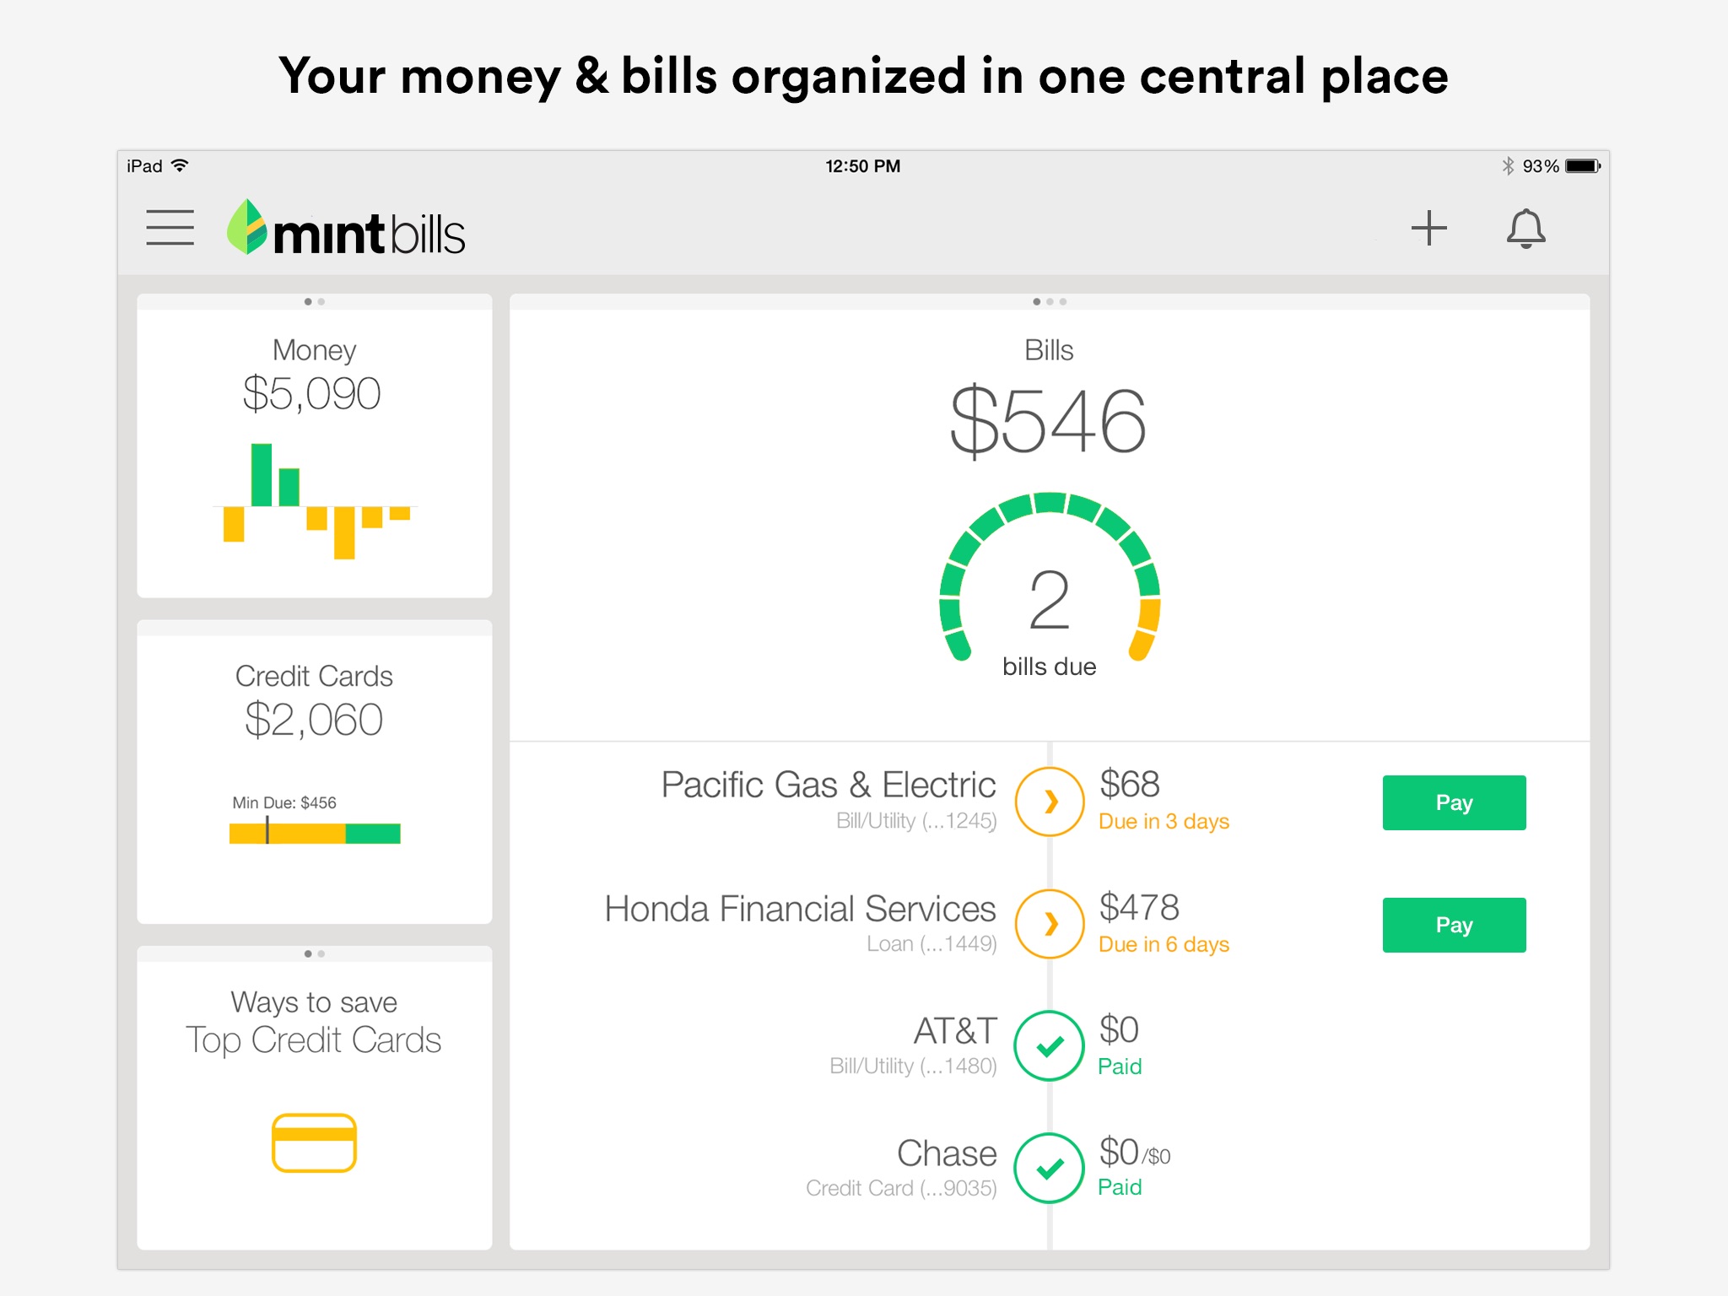The image size is (1728, 1296).
Task: Tap the battery indicator icon
Action: pos(1583,166)
